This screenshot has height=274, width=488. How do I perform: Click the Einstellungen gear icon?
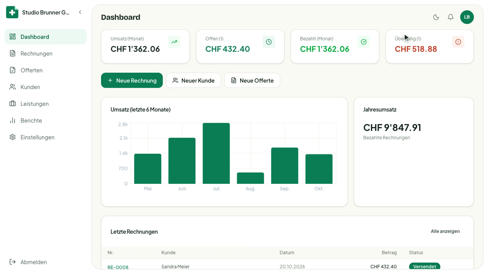(12, 137)
